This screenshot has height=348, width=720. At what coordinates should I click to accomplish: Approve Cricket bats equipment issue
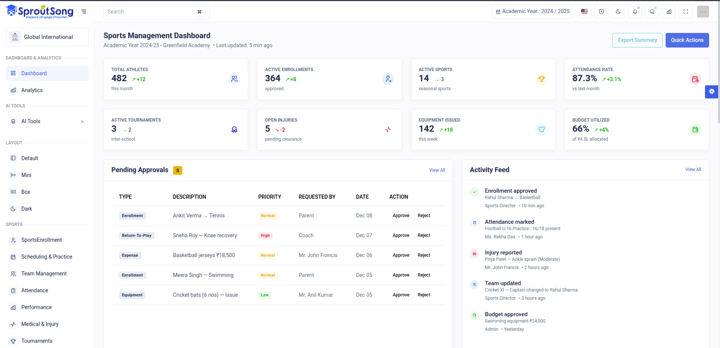tap(401, 295)
